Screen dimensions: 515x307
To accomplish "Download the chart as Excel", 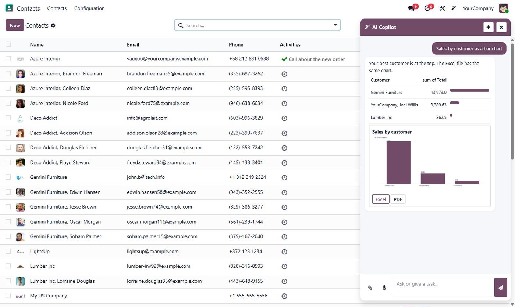I will click(381, 199).
